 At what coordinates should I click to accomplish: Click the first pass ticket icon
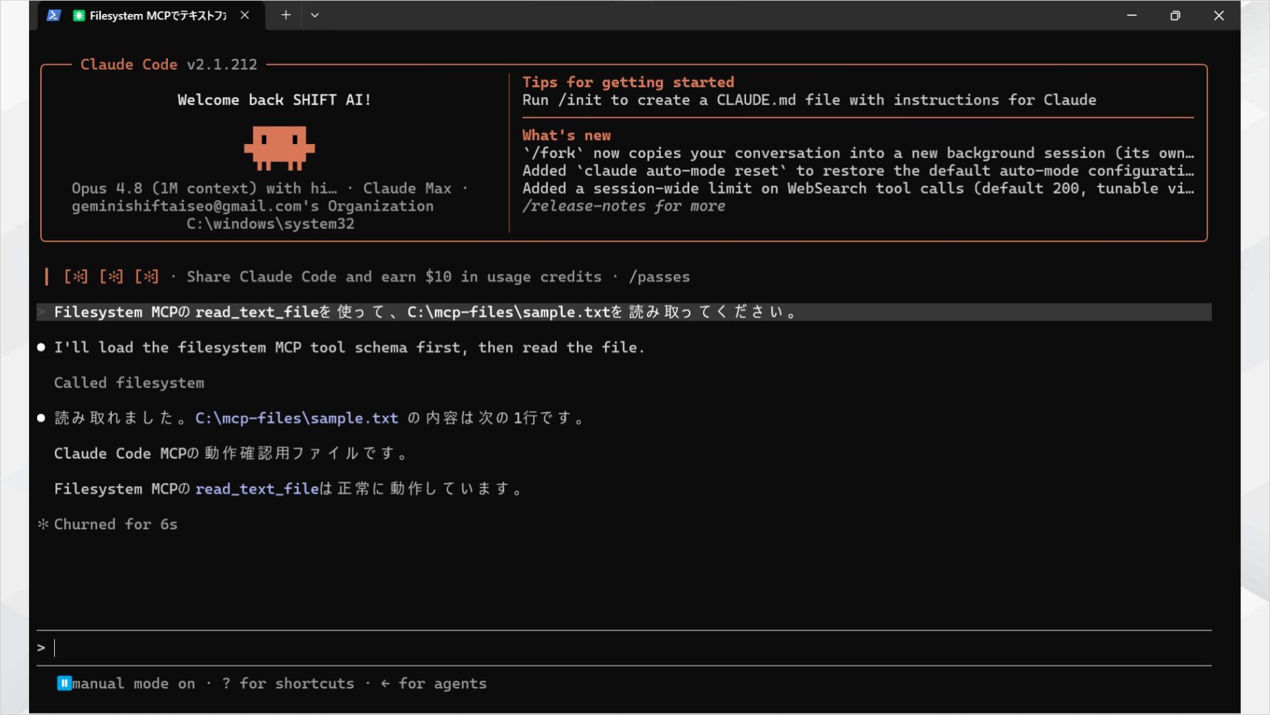pyautogui.click(x=75, y=276)
